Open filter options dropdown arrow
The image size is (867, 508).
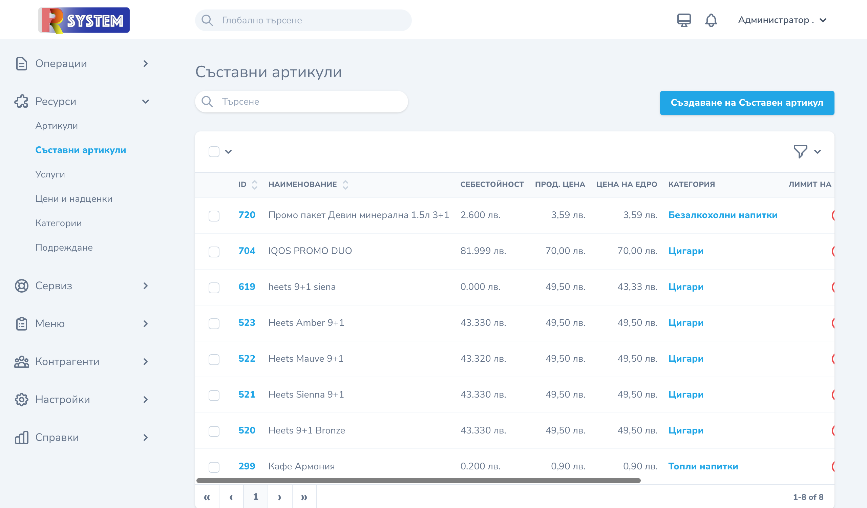coord(818,151)
